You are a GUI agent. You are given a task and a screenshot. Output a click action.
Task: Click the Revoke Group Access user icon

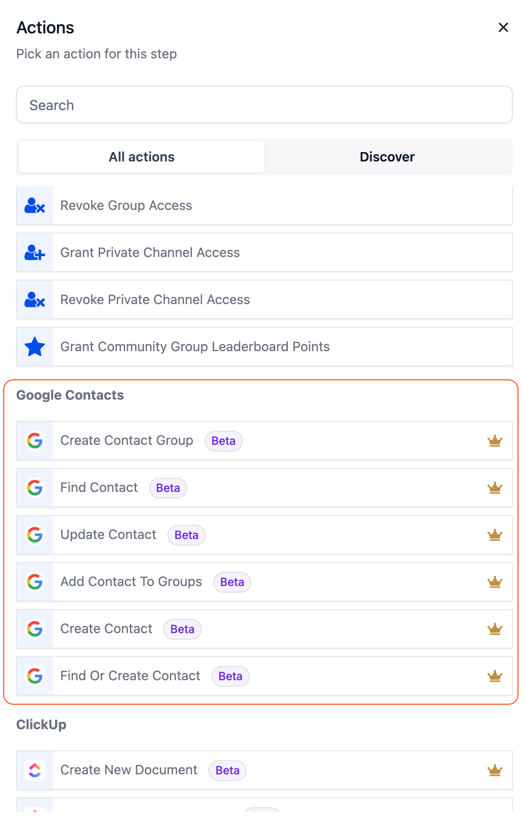35,206
